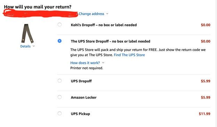Viewport: 217px width, 127px height.
Task: Click the UPS Pickup option label
Action: click(x=80, y=114)
